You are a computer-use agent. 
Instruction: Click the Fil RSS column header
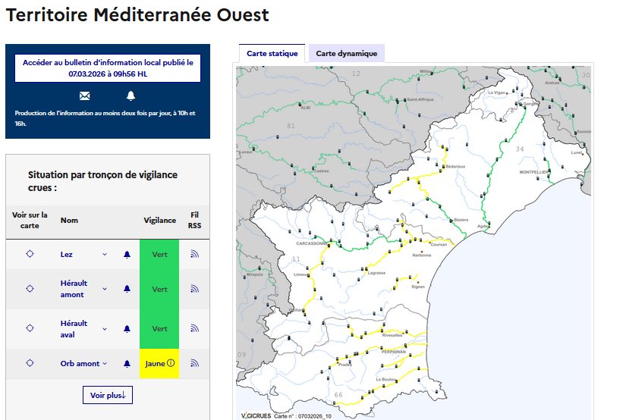pos(194,221)
